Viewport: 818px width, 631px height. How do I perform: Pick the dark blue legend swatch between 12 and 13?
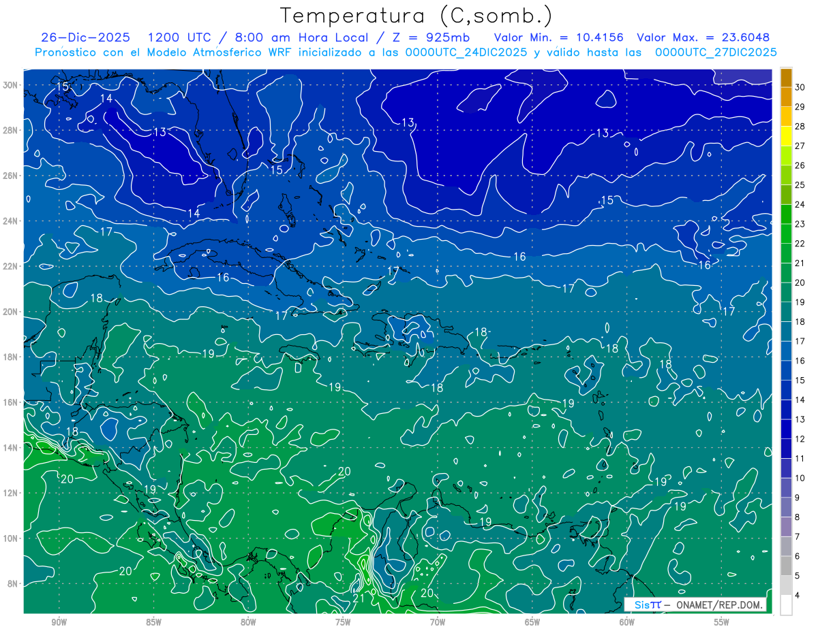[x=787, y=429]
